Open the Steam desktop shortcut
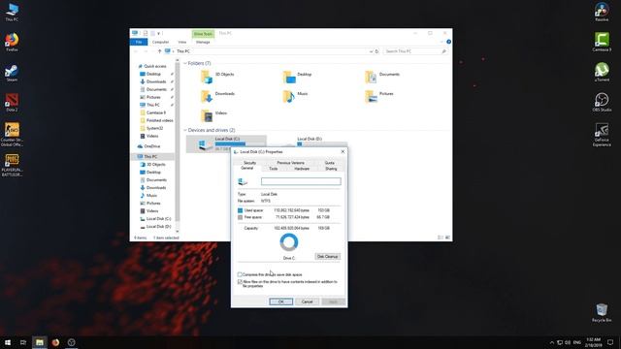The image size is (621, 349). click(x=12, y=73)
